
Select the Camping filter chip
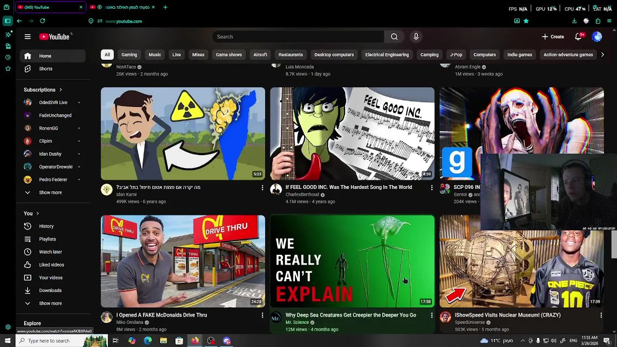[429, 54]
